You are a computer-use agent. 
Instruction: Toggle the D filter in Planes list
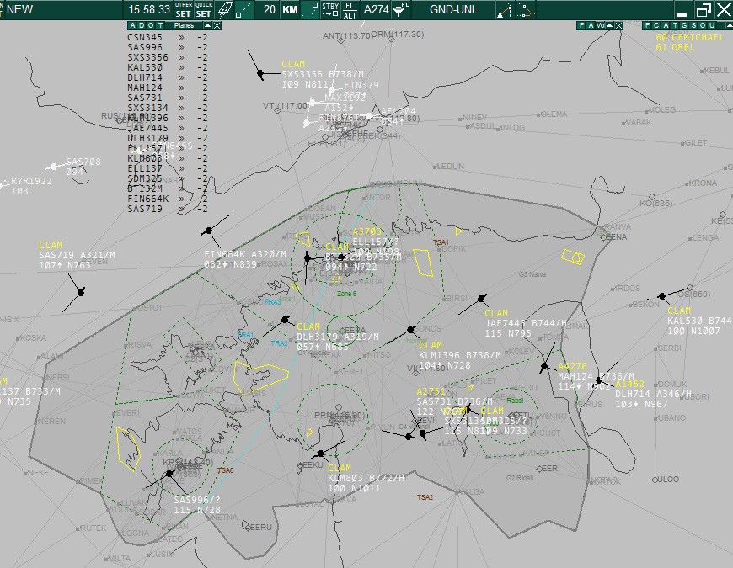coord(142,26)
